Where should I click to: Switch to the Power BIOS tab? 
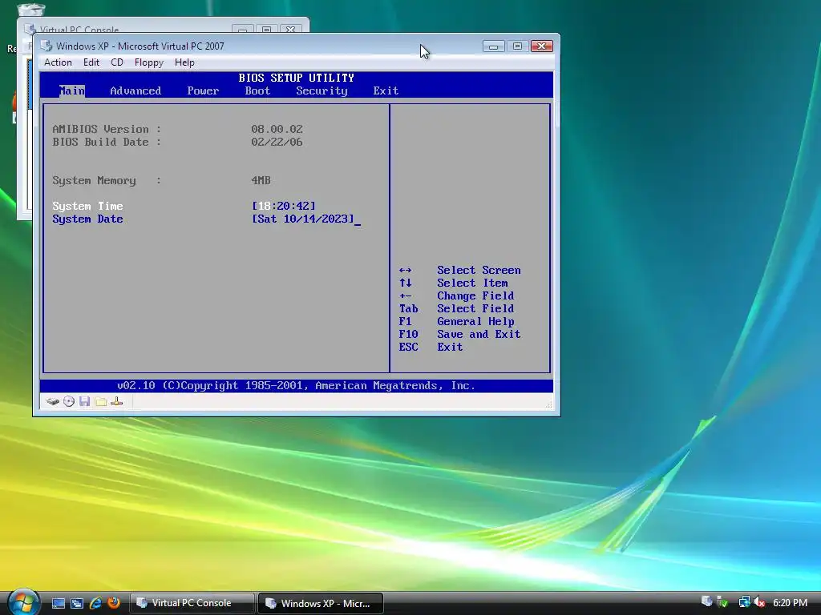[x=203, y=91]
